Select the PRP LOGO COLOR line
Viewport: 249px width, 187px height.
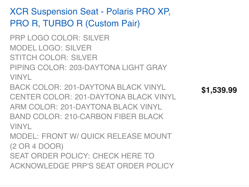(x=60, y=38)
